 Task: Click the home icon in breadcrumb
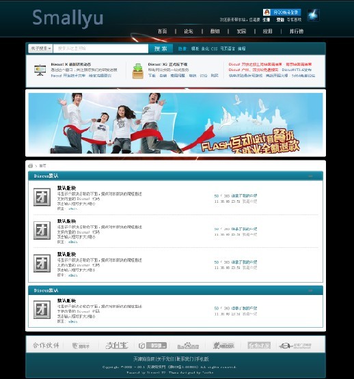tap(31, 165)
